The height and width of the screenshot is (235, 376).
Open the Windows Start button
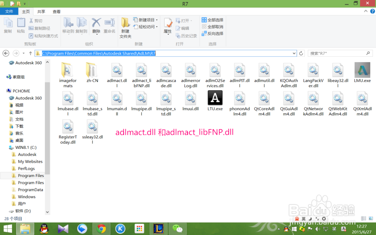pyautogui.click(x=8, y=229)
